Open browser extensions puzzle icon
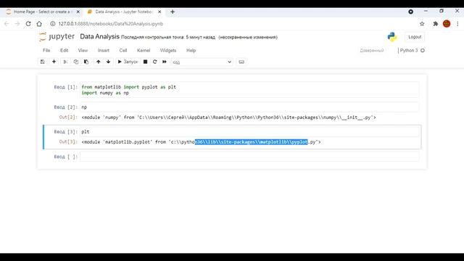Screen dimensions: 464x261 point(435,24)
